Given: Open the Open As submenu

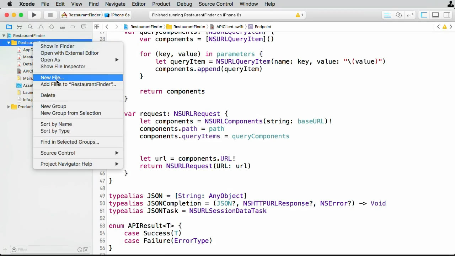Looking at the screenshot, I should [78, 60].
